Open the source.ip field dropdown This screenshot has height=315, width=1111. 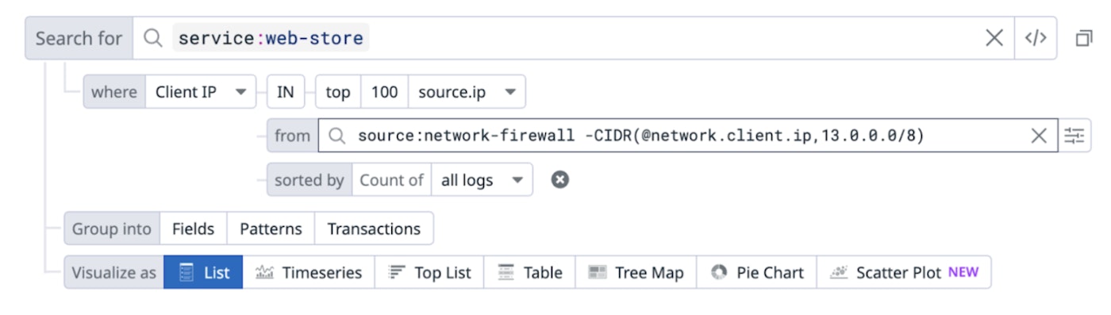[x=467, y=92]
